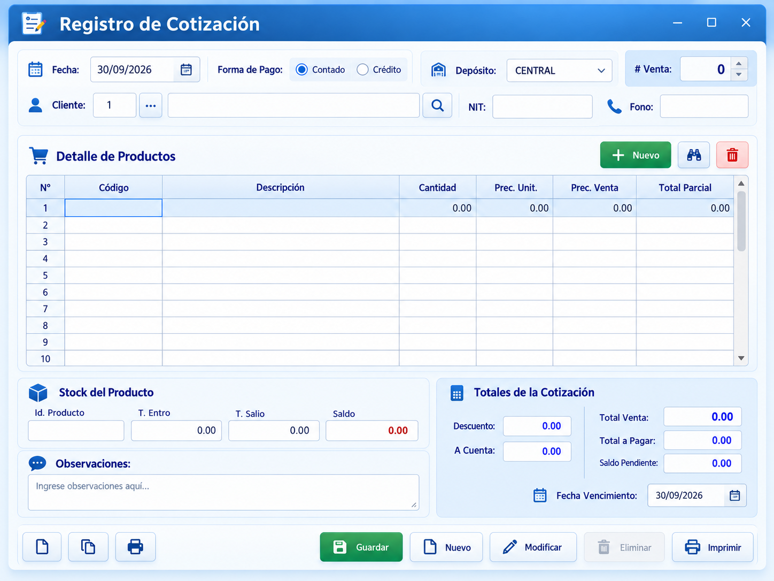Viewport: 774px width, 581px height.
Task: Click the binoculars find product button
Action: pyautogui.click(x=694, y=155)
